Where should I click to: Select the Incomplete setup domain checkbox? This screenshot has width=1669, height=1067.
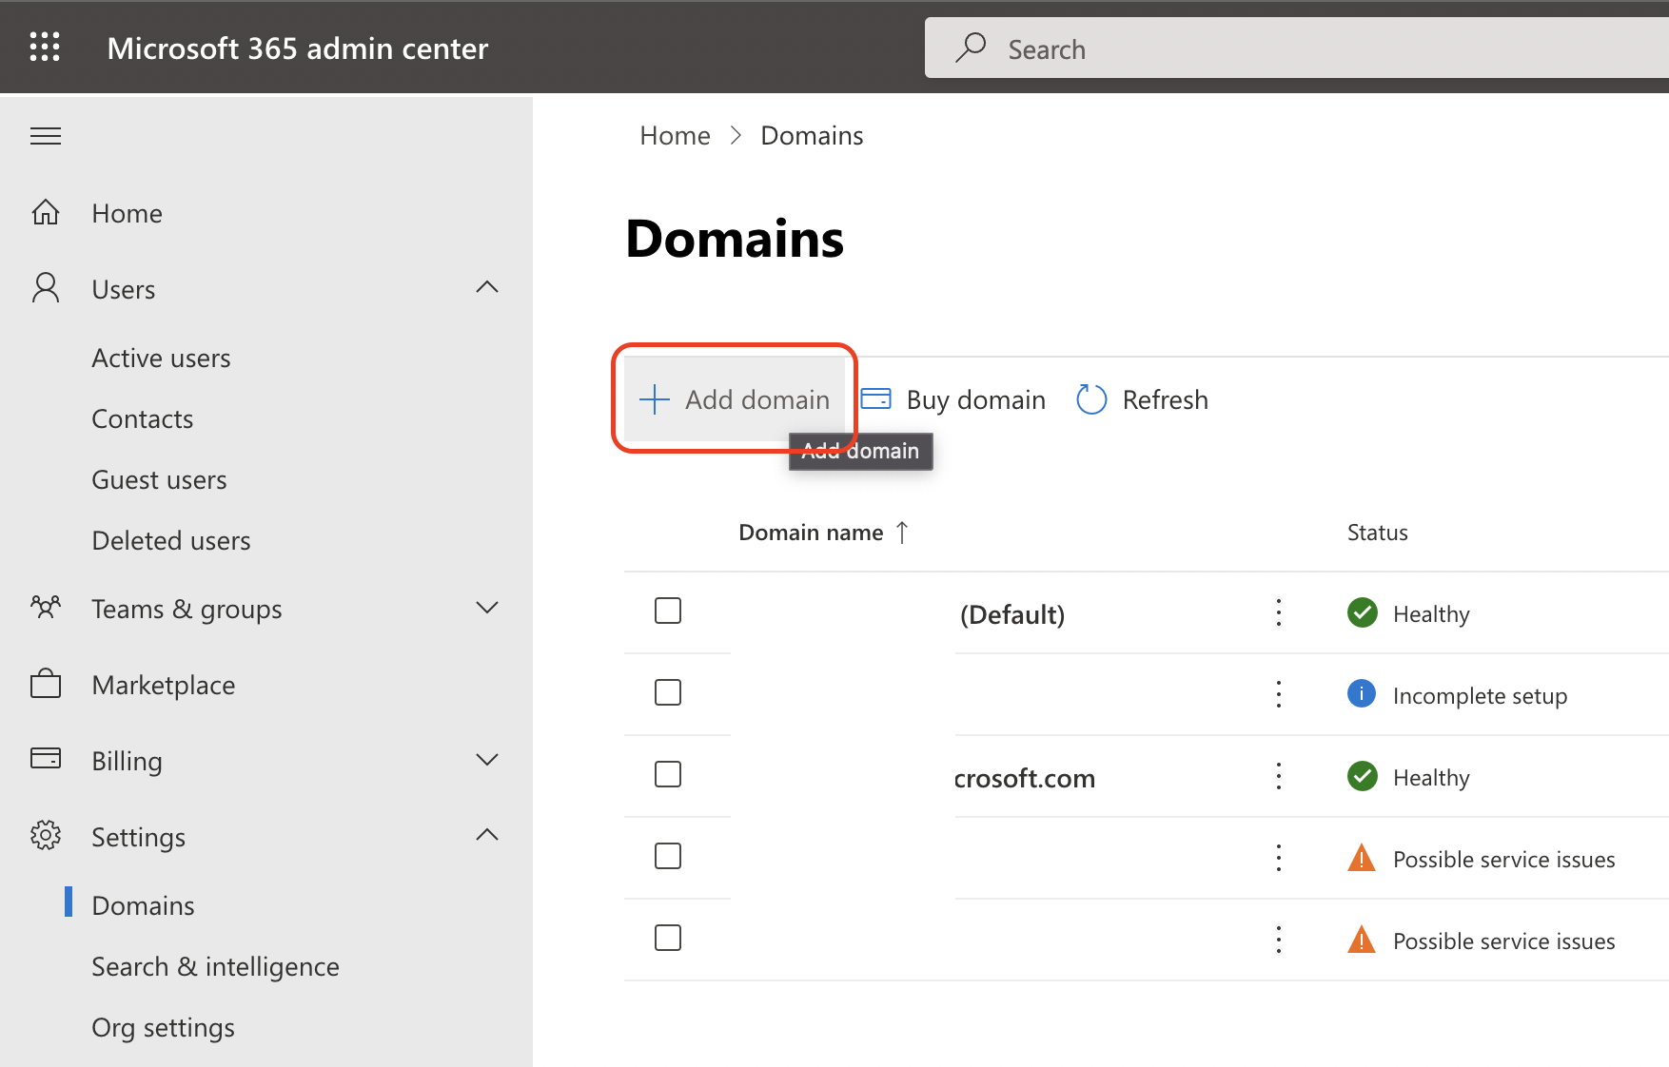tap(668, 692)
